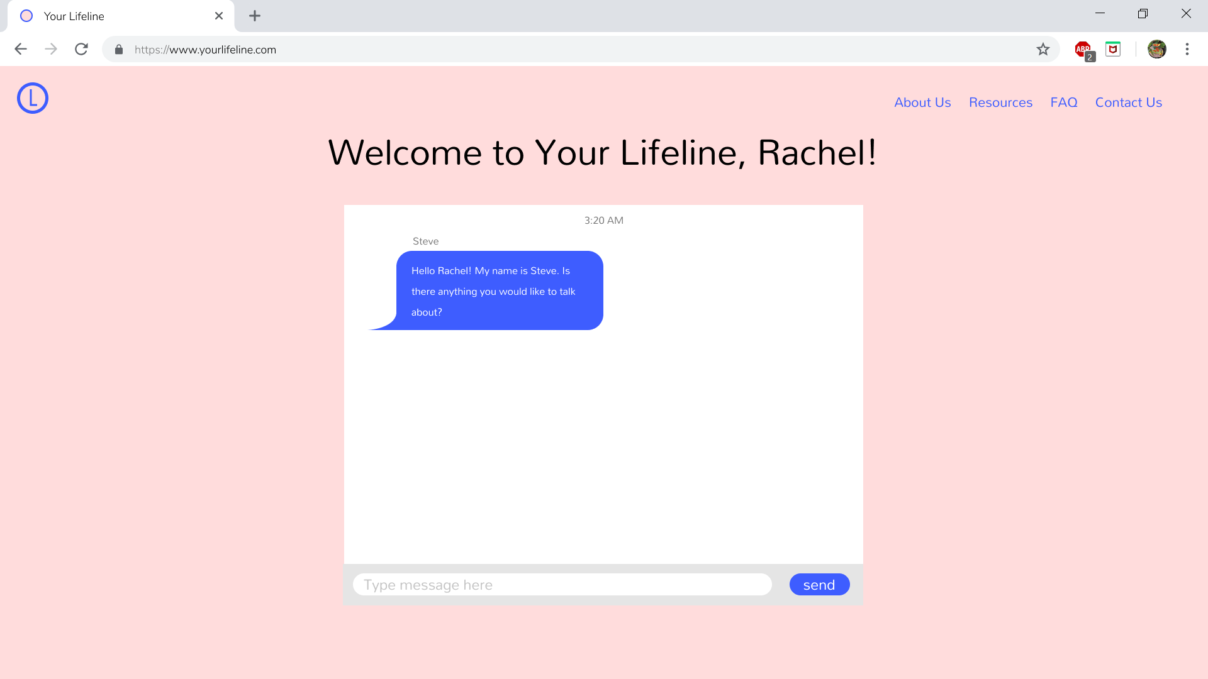This screenshot has height=679, width=1208.
Task: Click the Your Lifeline logo icon
Action: click(x=33, y=98)
